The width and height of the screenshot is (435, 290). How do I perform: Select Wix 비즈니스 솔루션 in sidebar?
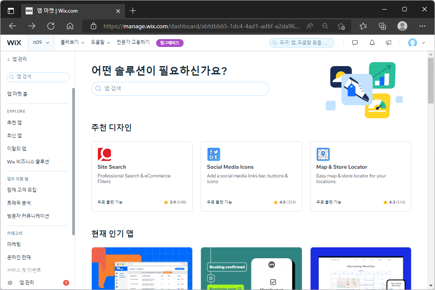[x=28, y=162]
